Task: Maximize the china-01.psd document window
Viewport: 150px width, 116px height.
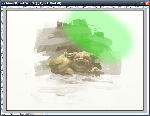Action: (x=142, y=3)
